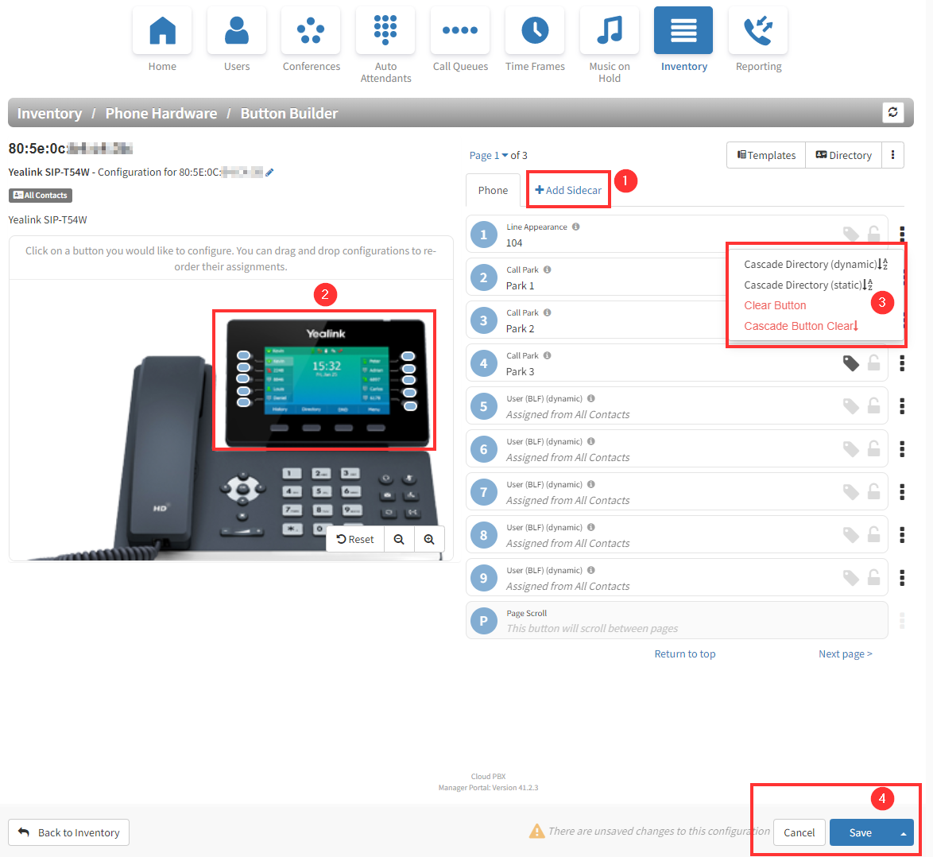Zoom in on the phone image

tap(429, 539)
